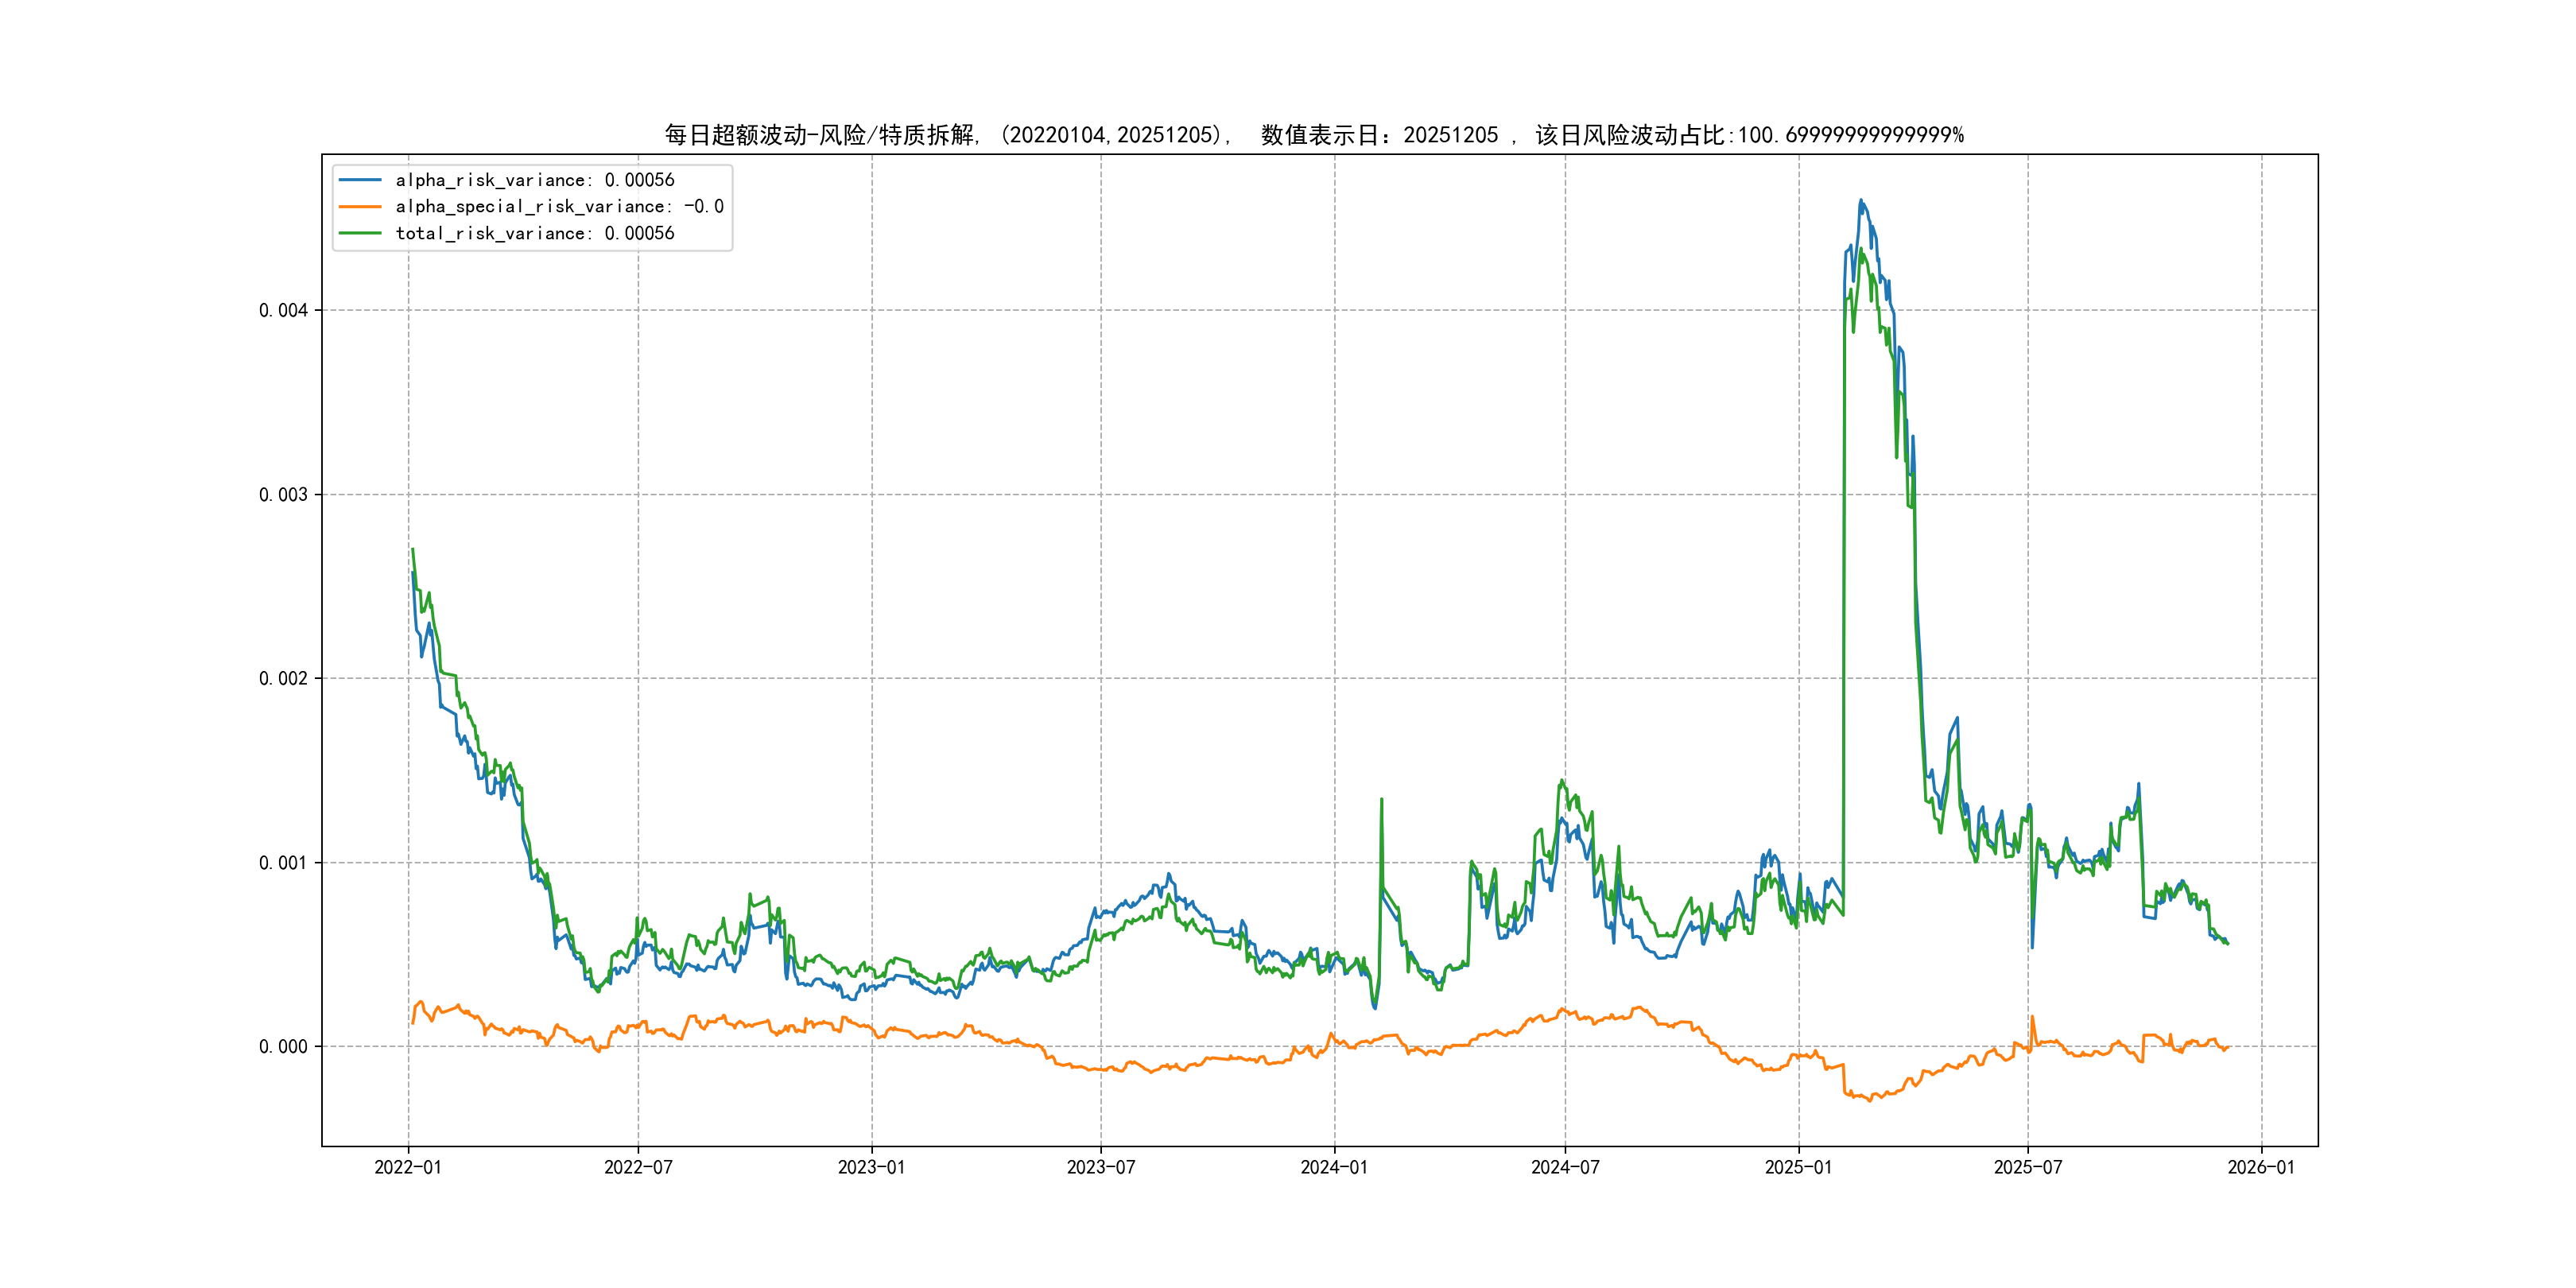Click the green total_risk_variance legend line

click(x=360, y=233)
